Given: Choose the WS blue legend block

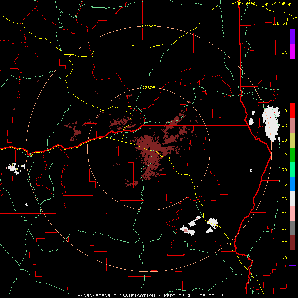Looking at the screenshot, I should 292,184.
